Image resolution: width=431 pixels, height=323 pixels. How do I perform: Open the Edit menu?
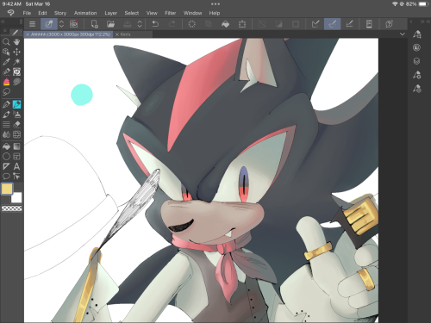[42, 13]
